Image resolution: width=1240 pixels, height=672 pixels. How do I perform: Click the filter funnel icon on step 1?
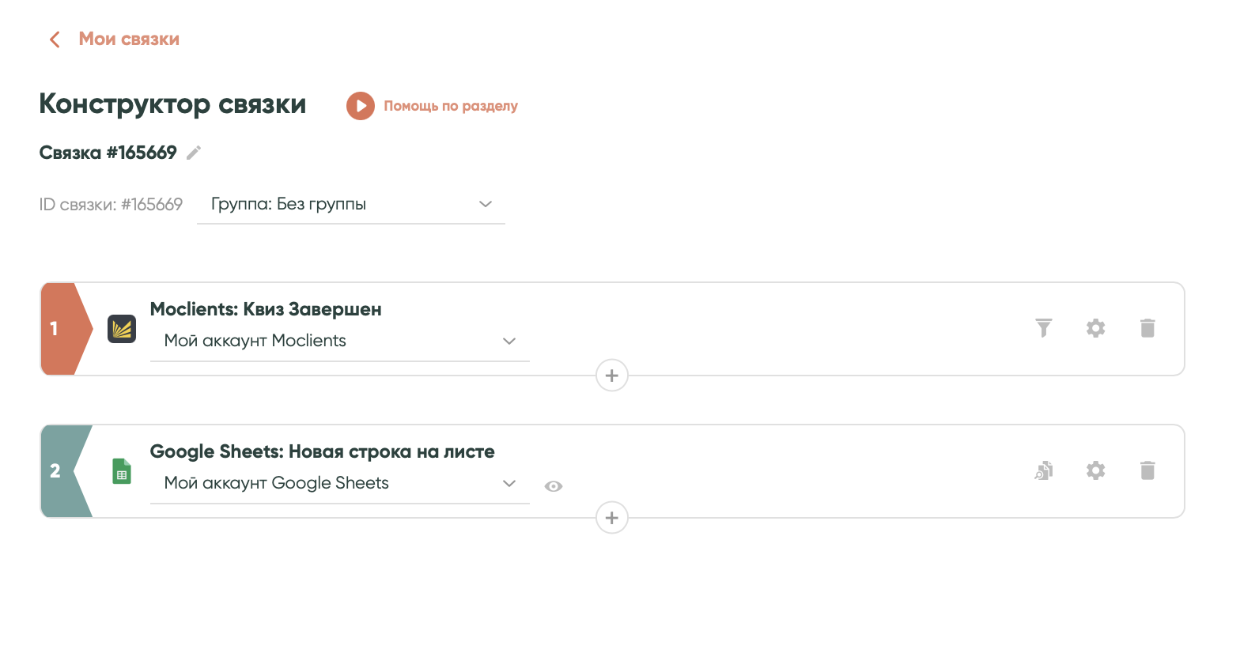click(1044, 328)
